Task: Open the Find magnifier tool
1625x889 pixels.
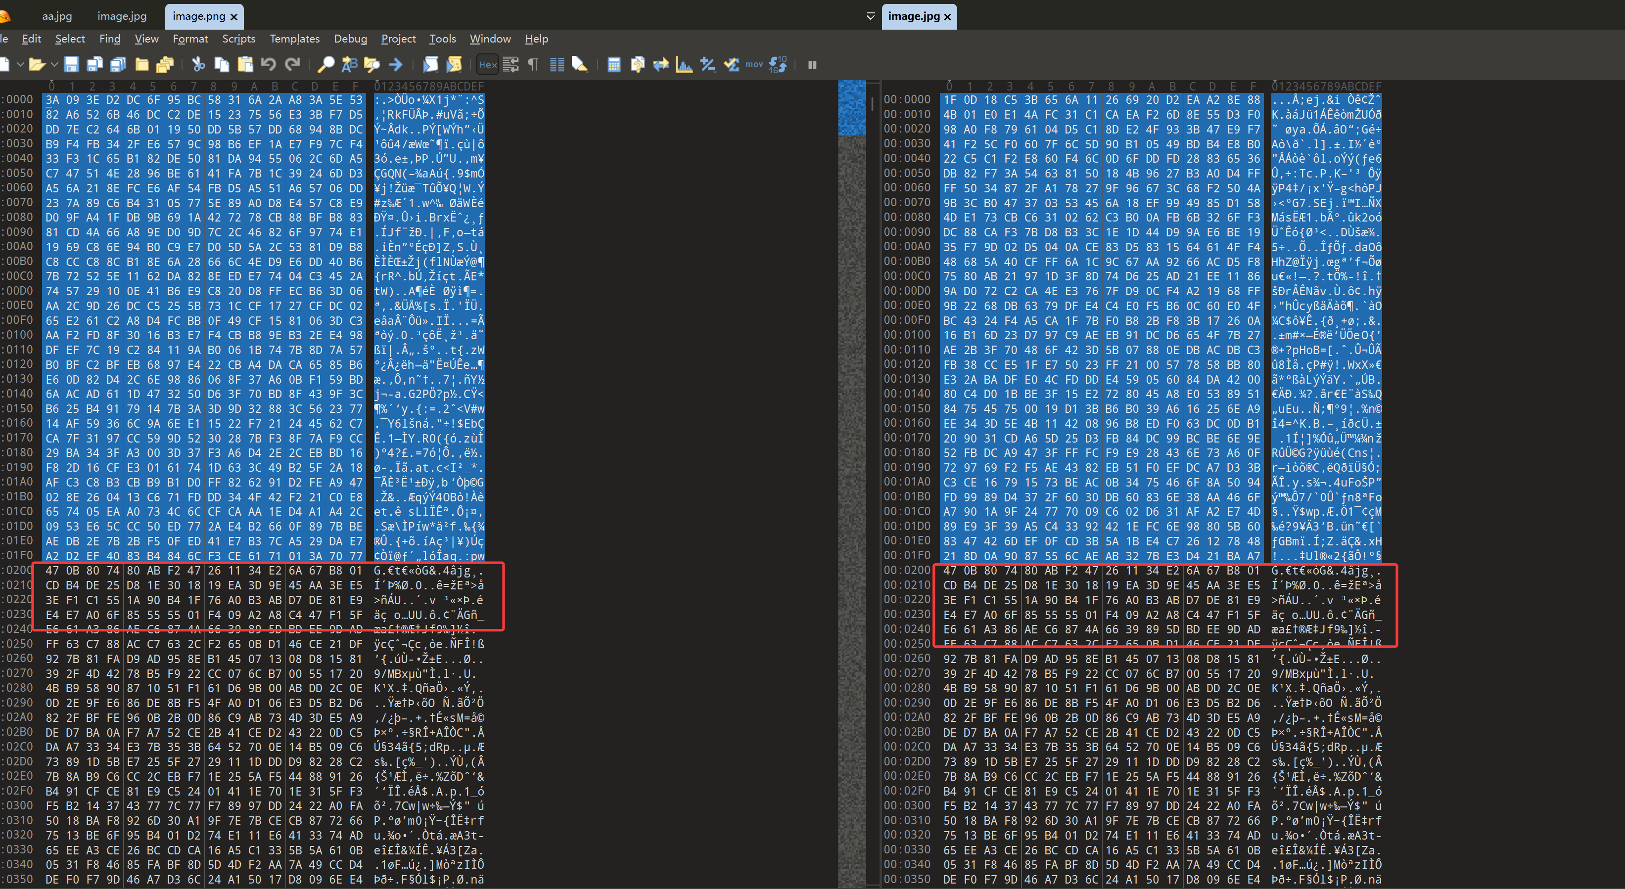Action: (325, 64)
